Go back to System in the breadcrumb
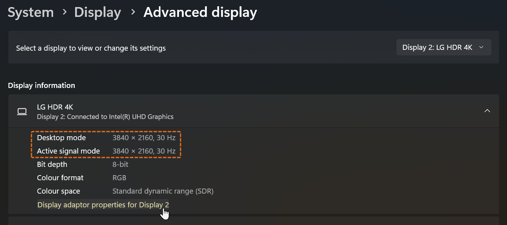Image resolution: width=507 pixels, height=225 pixels. [x=31, y=12]
